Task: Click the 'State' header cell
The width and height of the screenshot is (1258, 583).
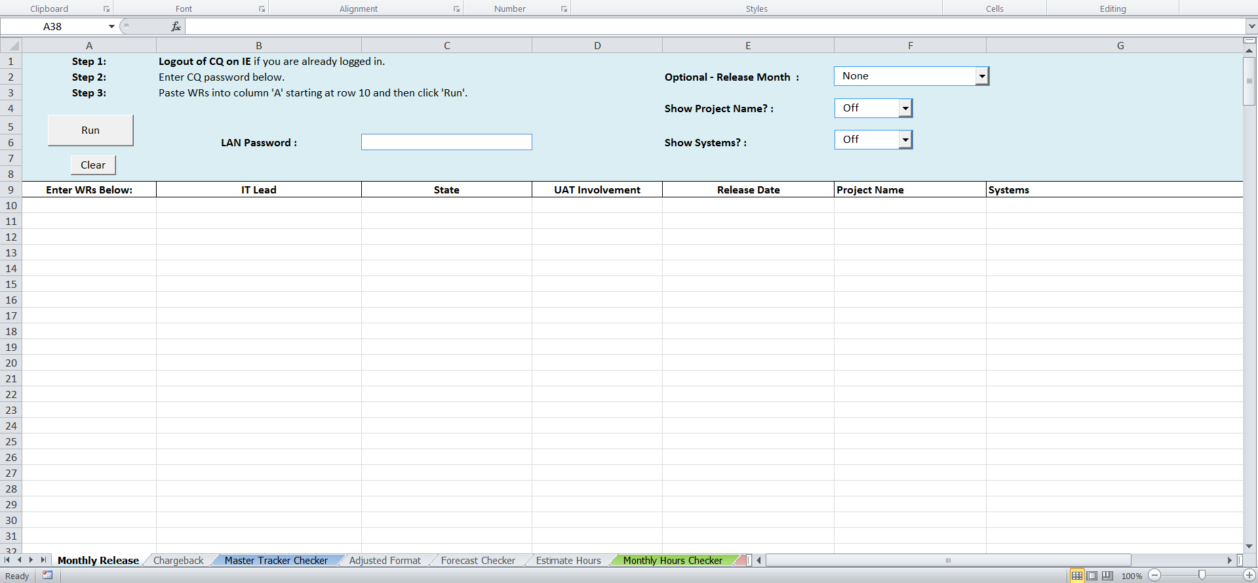Action: (x=446, y=190)
